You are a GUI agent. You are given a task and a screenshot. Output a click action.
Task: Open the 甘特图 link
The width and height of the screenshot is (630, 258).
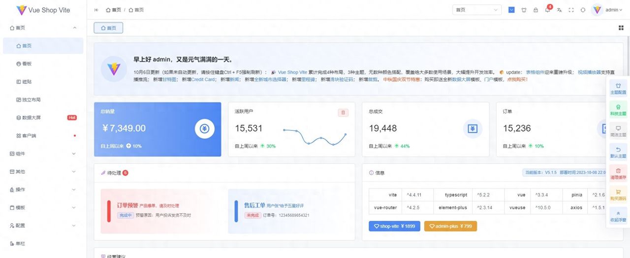[170, 79]
